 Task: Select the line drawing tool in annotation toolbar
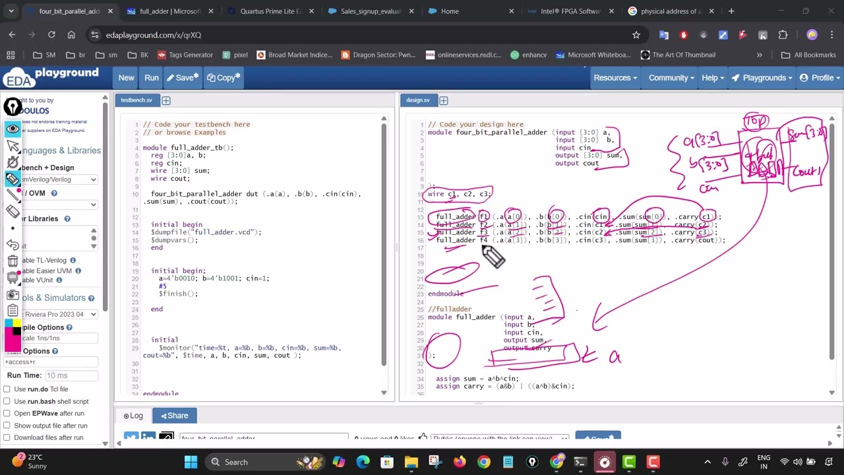tap(13, 195)
